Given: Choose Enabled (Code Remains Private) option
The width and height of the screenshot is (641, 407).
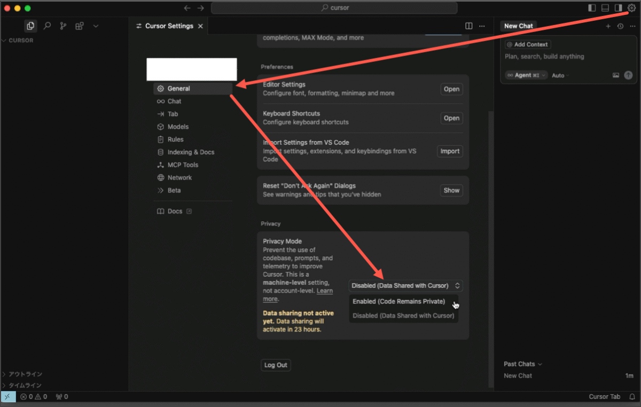Looking at the screenshot, I should pyautogui.click(x=404, y=302).
